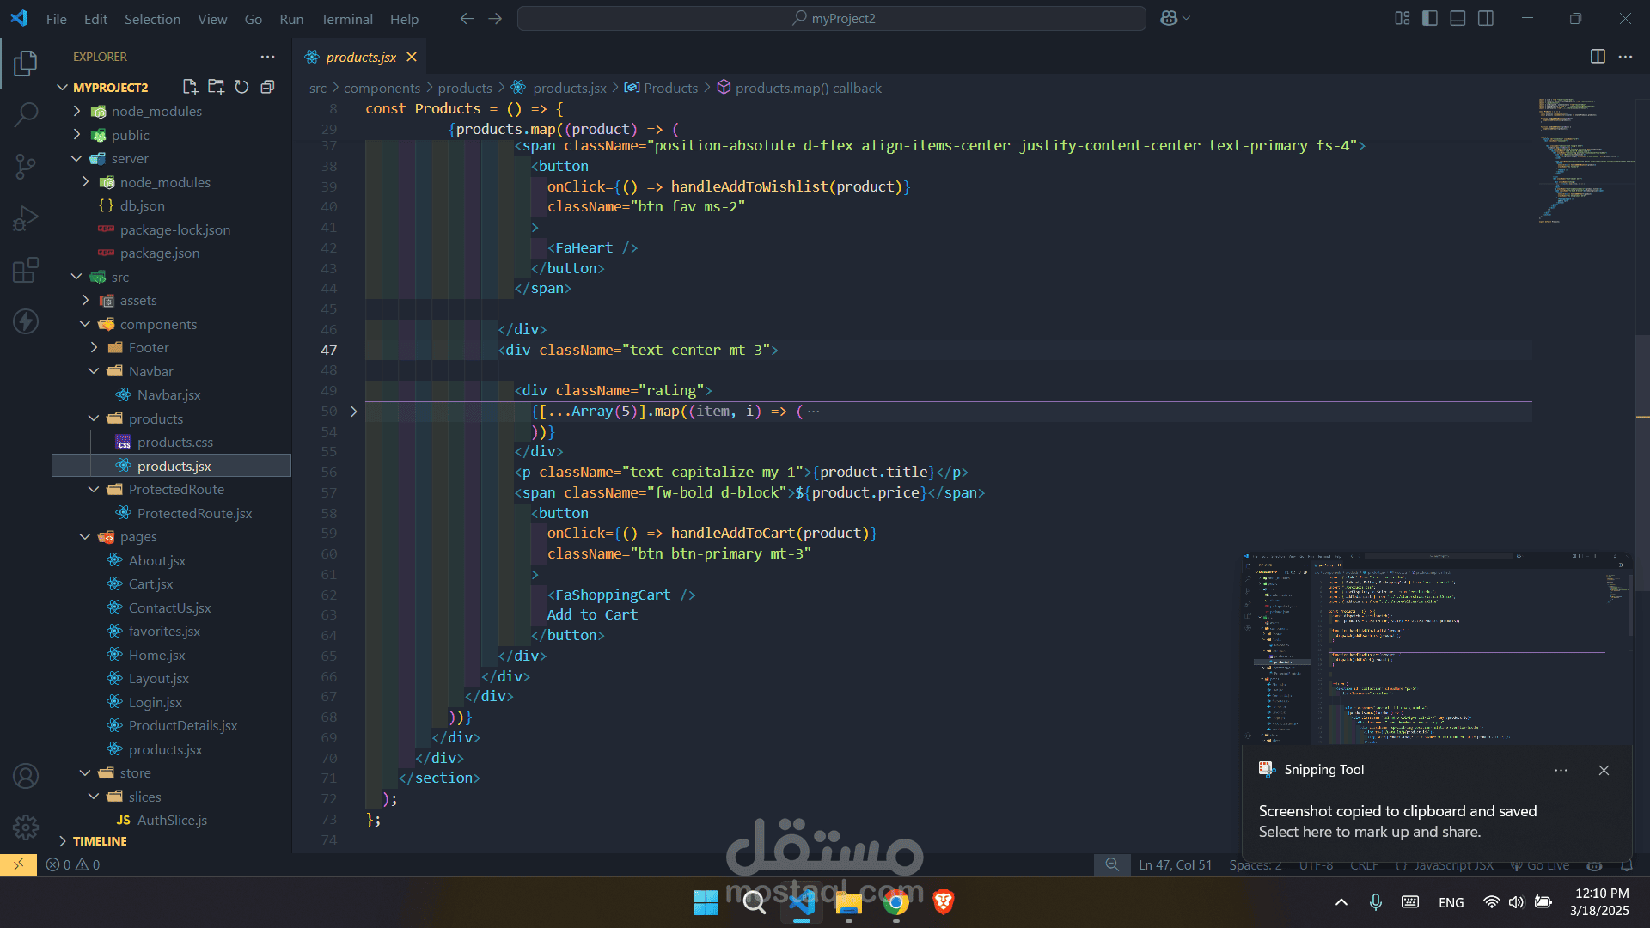Open the Extensions view
1650x928 pixels.
click(26, 270)
